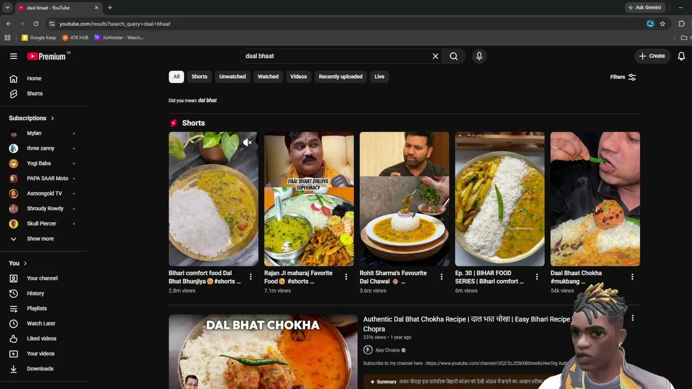The height and width of the screenshot is (389, 692).
Task: Open the Chrome extensions puzzle icon
Action: (x=681, y=24)
